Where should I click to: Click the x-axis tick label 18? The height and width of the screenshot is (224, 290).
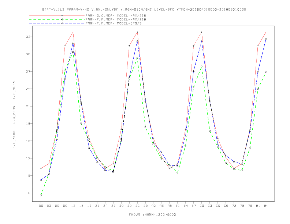tap(89, 206)
